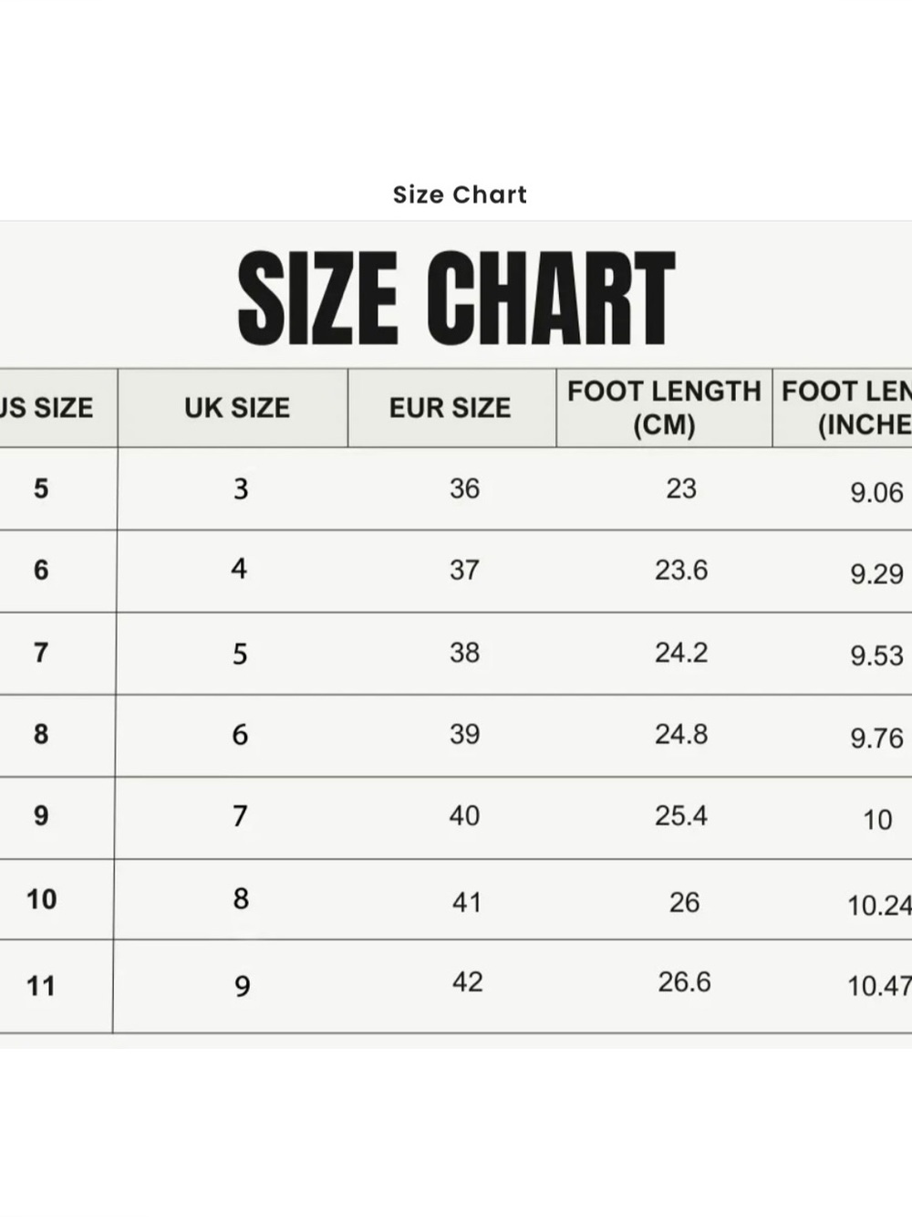Click EUR size 36 cell
912x1217 pixels.
pyautogui.click(x=464, y=488)
